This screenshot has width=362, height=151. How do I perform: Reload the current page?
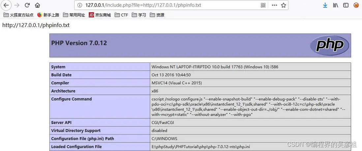coord(27,5)
